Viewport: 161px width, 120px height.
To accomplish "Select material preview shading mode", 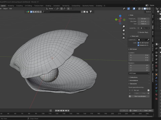I will point(147,9).
